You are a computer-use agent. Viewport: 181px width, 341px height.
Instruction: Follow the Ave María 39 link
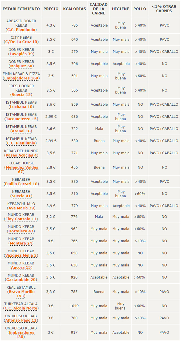click(x=21, y=208)
